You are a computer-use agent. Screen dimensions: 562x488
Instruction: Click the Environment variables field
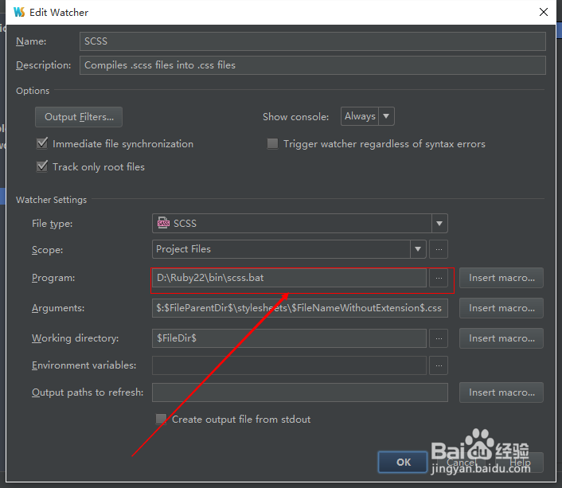pyautogui.click(x=289, y=365)
